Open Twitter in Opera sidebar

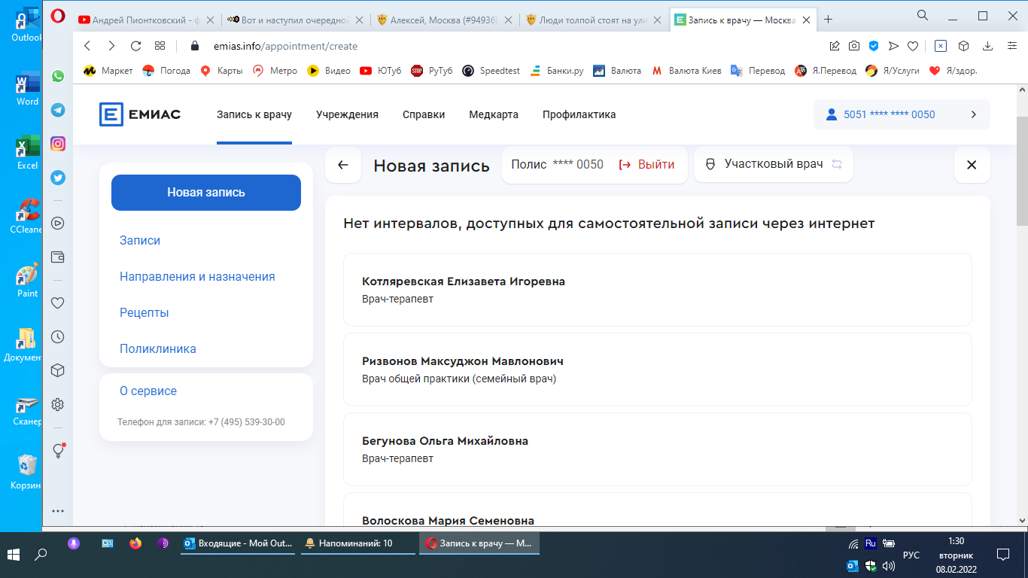point(58,178)
